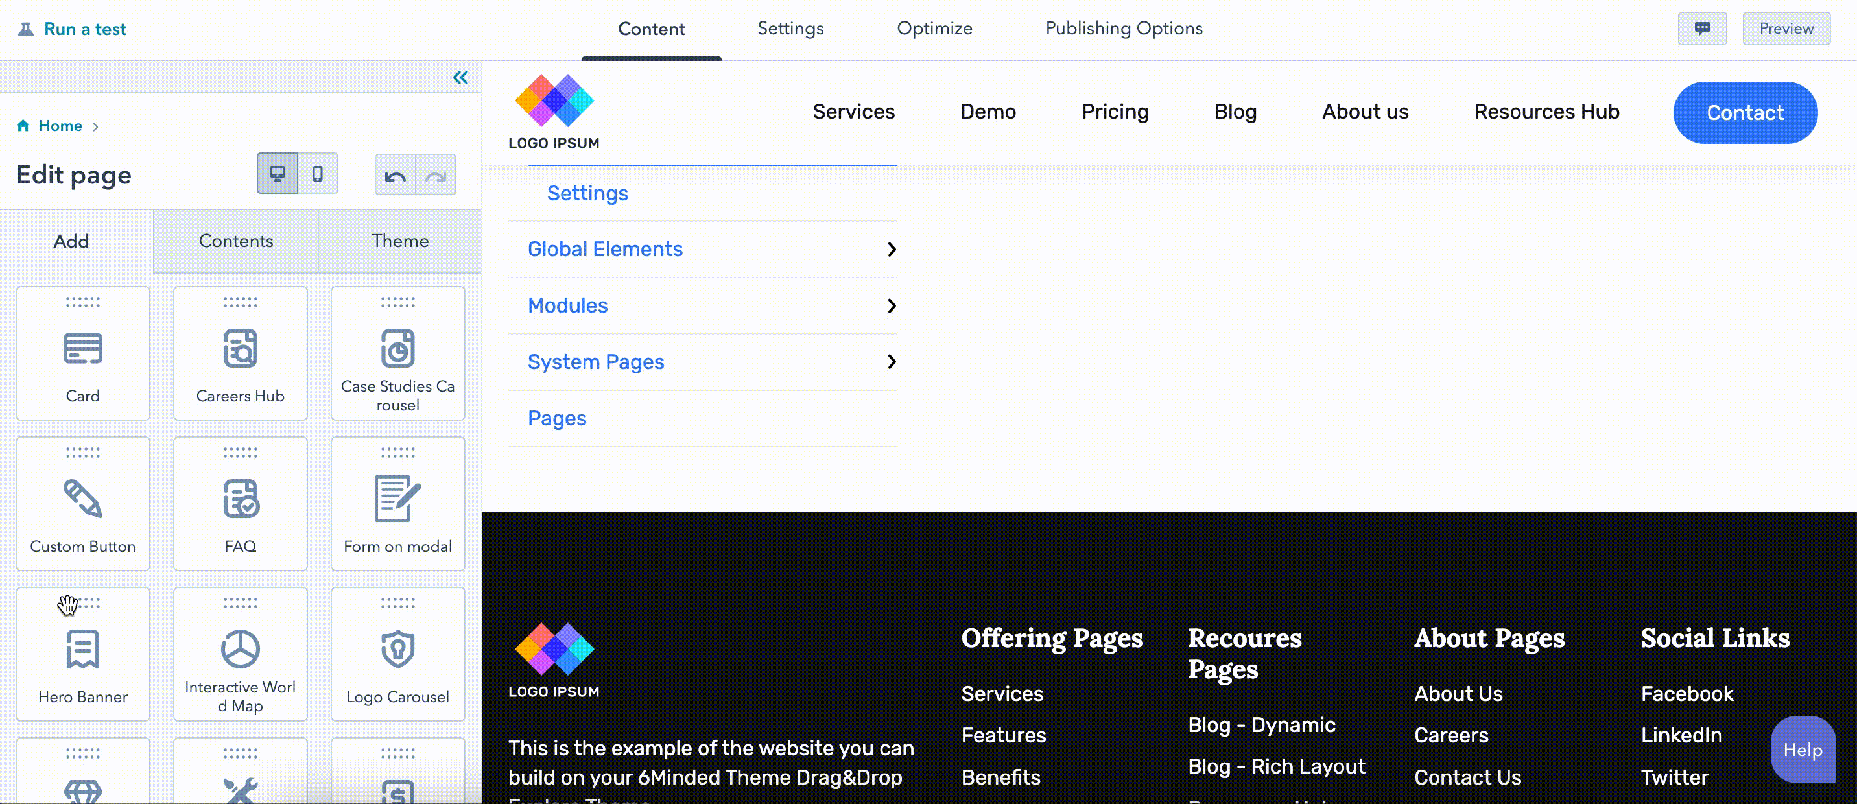Viewport: 1857px width, 804px height.
Task: Click the FAQ module drag handle dots
Action: (x=240, y=452)
